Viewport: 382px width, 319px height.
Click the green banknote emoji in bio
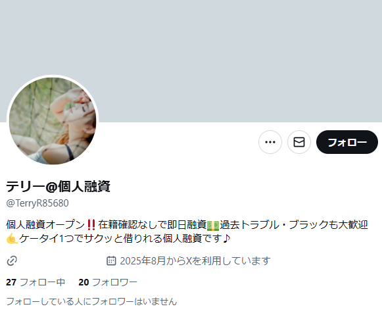pos(213,225)
